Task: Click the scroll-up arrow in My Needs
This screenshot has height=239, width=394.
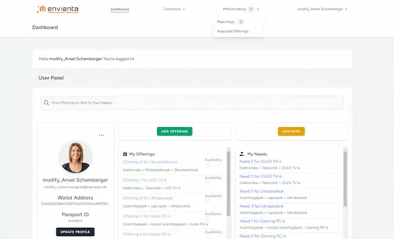Action: tap(345, 149)
